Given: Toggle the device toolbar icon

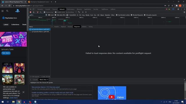Looking at the screenshot, I should click(34, 9).
